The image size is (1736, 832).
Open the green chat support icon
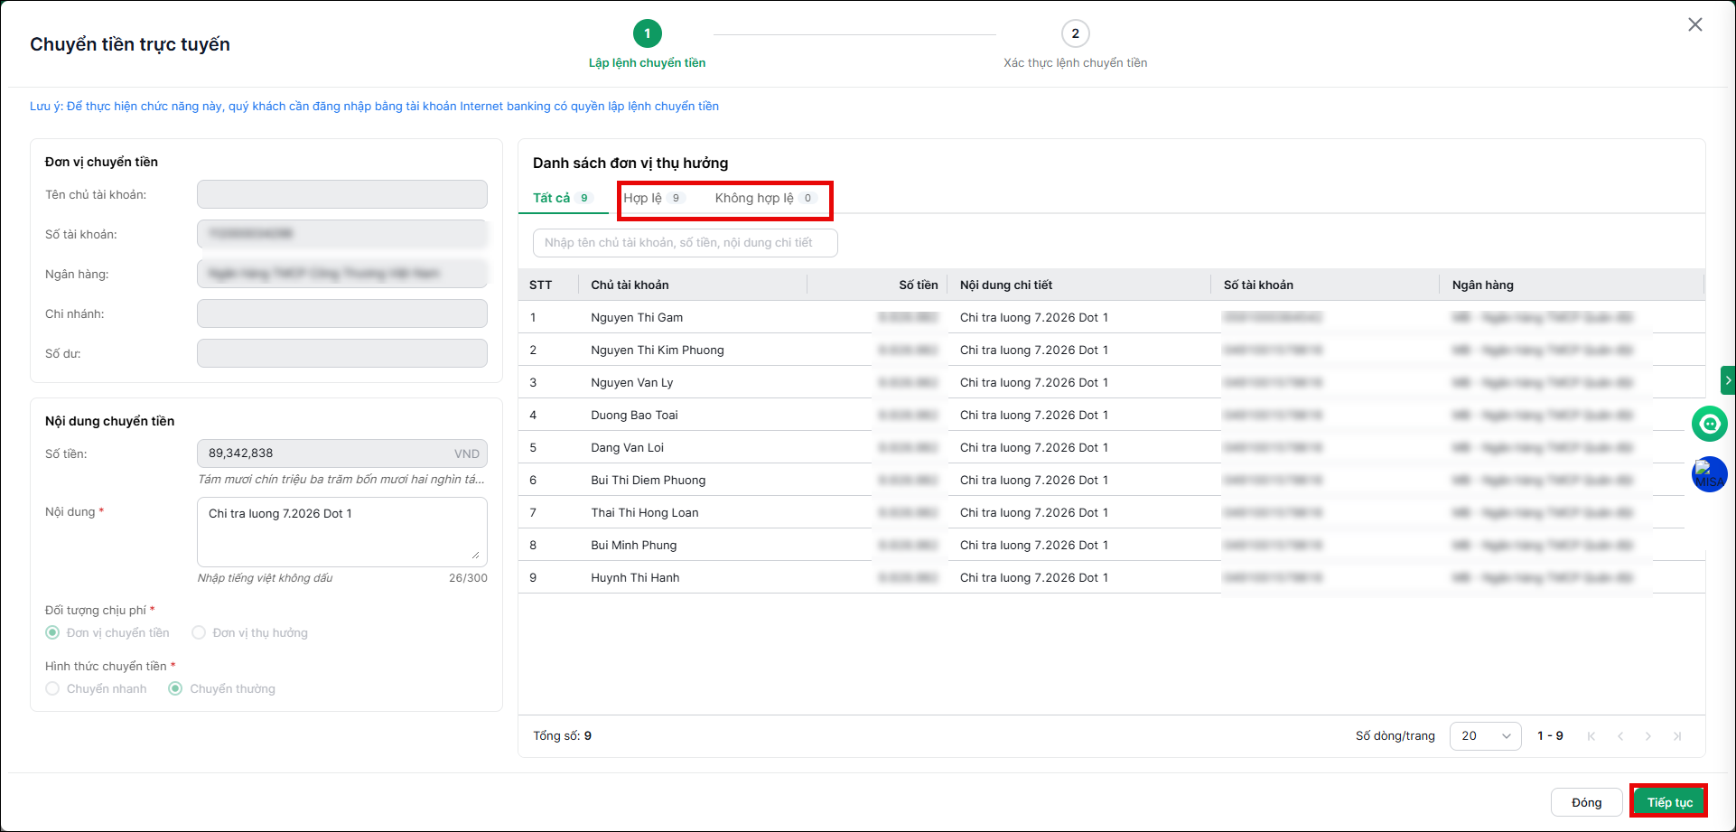(x=1709, y=424)
